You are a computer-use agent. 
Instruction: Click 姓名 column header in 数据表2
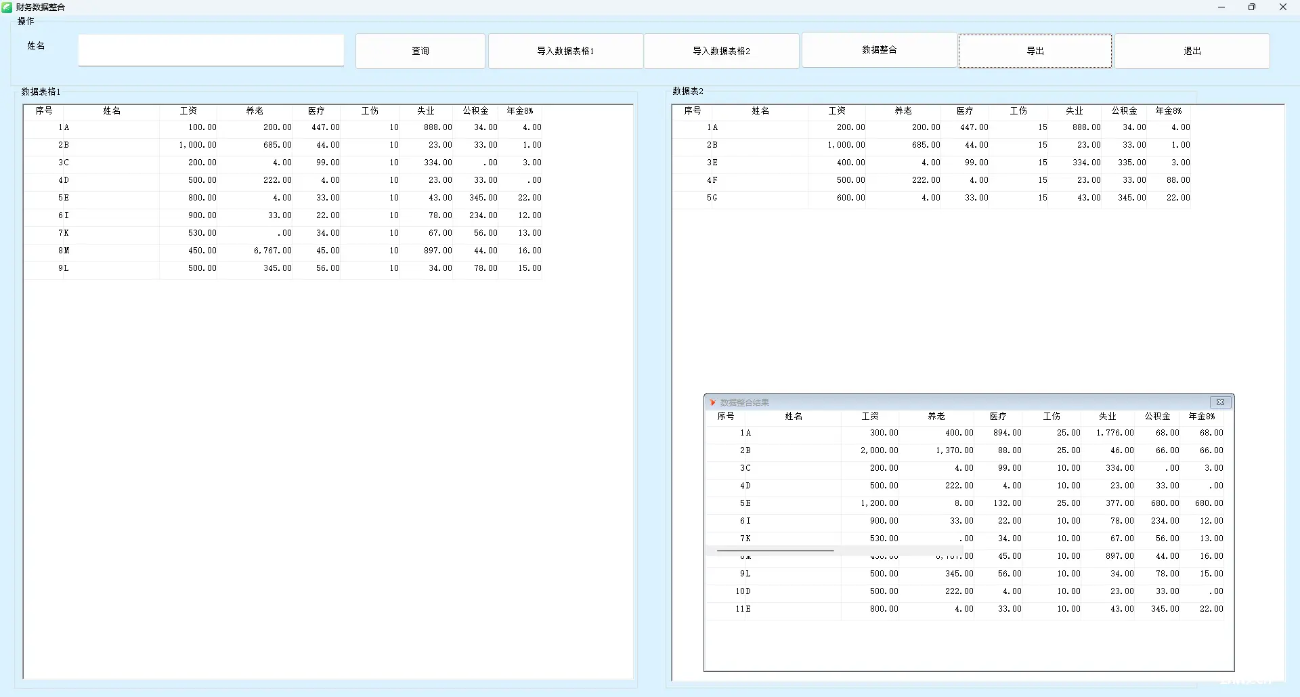tap(760, 110)
